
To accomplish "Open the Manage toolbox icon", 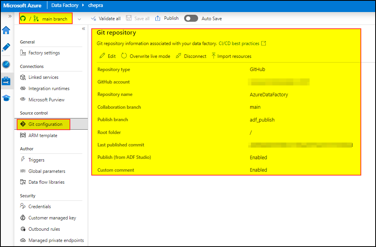I will 6,81.
